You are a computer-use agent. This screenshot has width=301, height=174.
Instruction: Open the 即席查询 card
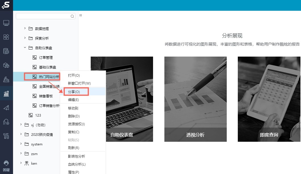[x=269, y=99]
